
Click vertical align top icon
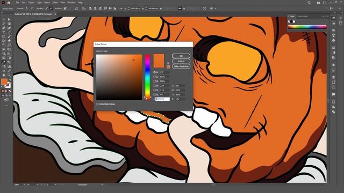point(105,9)
